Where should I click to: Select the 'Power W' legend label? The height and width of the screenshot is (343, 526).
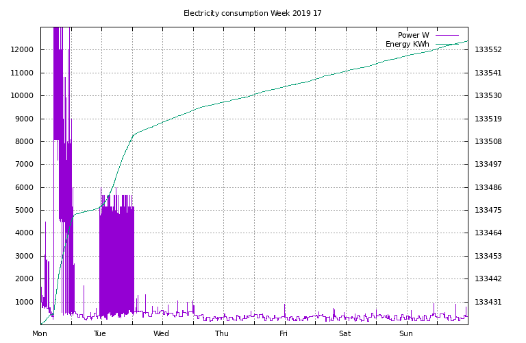coord(413,35)
